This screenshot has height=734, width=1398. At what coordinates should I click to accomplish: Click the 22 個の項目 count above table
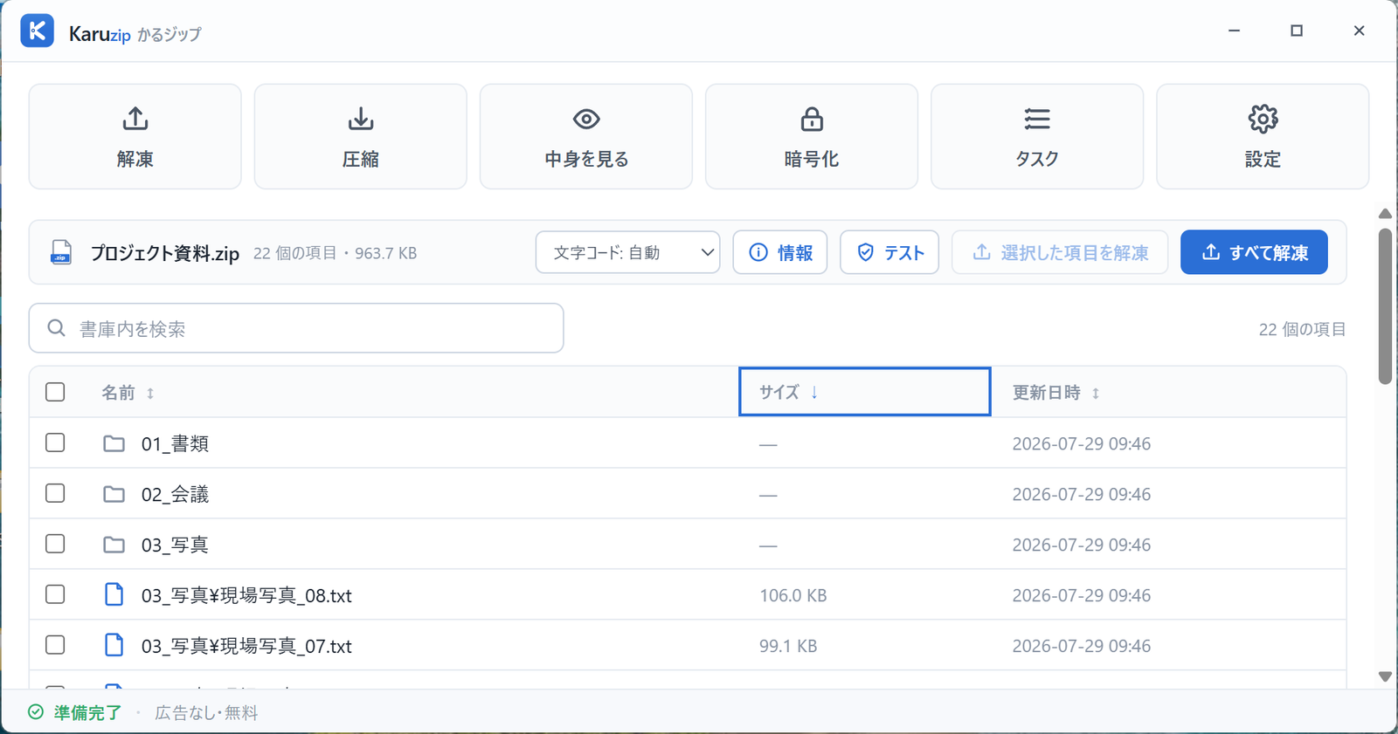point(1302,329)
